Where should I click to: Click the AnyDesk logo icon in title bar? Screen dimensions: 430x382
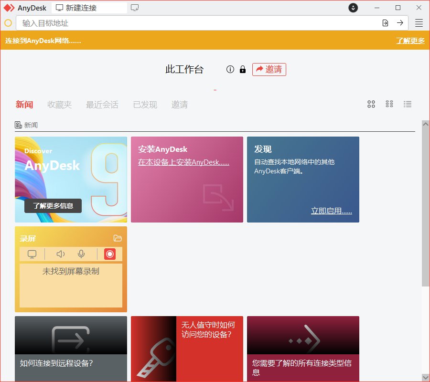[x=9, y=8]
